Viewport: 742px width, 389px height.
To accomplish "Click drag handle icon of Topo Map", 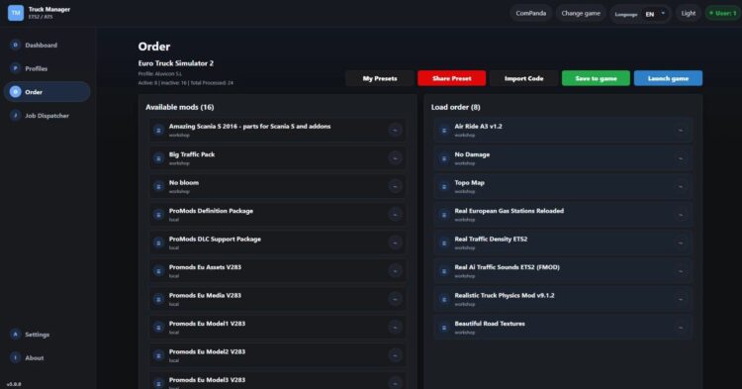I will (444, 186).
